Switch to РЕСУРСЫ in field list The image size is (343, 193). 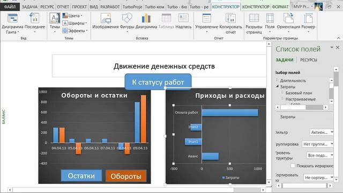[309, 60]
